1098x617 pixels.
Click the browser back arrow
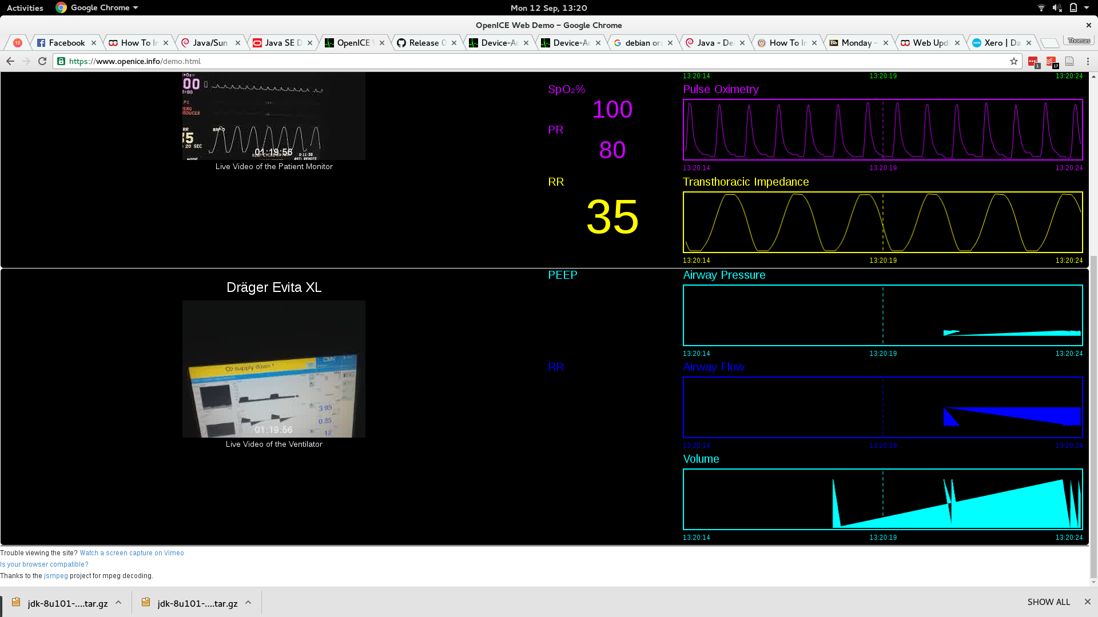[10, 61]
